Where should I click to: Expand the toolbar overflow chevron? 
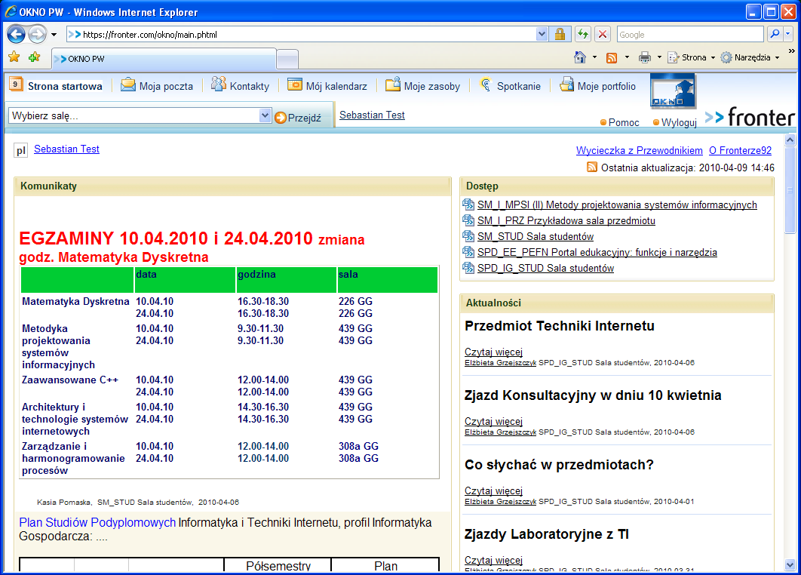pos(791,51)
